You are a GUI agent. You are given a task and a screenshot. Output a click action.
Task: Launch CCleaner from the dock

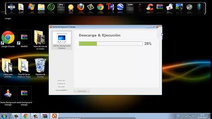(150, 7)
